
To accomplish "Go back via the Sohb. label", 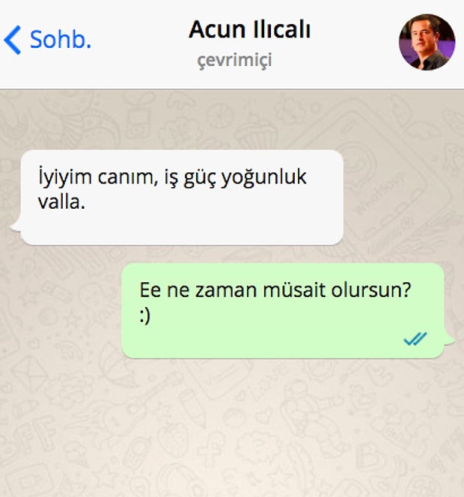I will tap(61, 40).
